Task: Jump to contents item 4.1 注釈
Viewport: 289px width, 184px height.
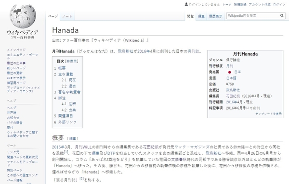Action: 69,104
